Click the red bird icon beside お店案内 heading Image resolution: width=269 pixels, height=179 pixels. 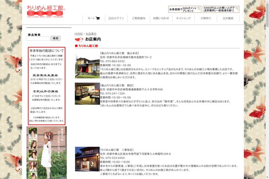pyautogui.click(x=79, y=39)
